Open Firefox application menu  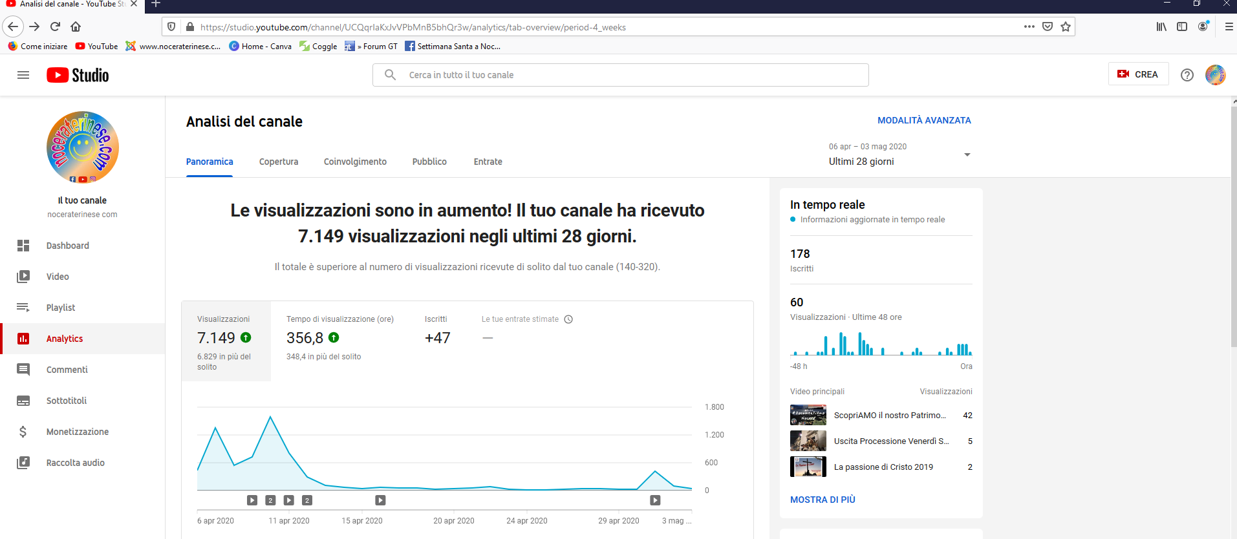(x=1229, y=26)
